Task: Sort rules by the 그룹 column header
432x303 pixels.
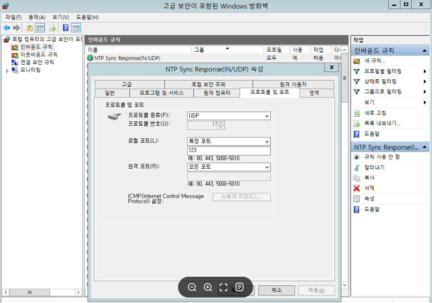Action: coord(228,50)
